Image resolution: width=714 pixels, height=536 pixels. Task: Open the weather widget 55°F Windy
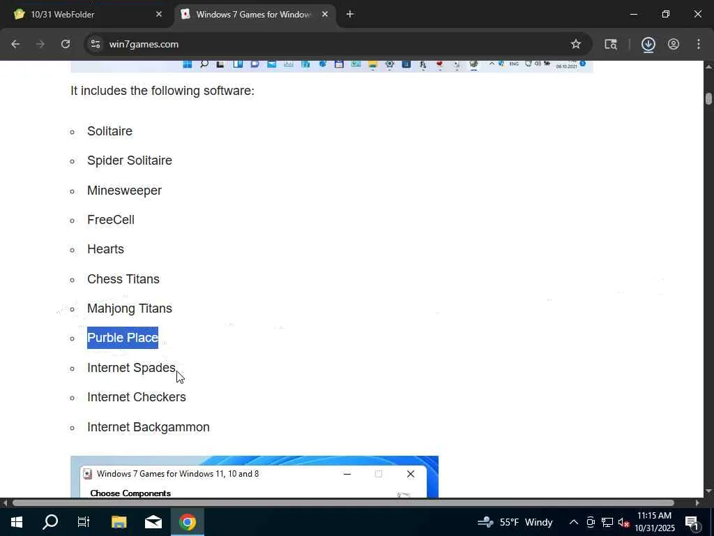(515, 522)
